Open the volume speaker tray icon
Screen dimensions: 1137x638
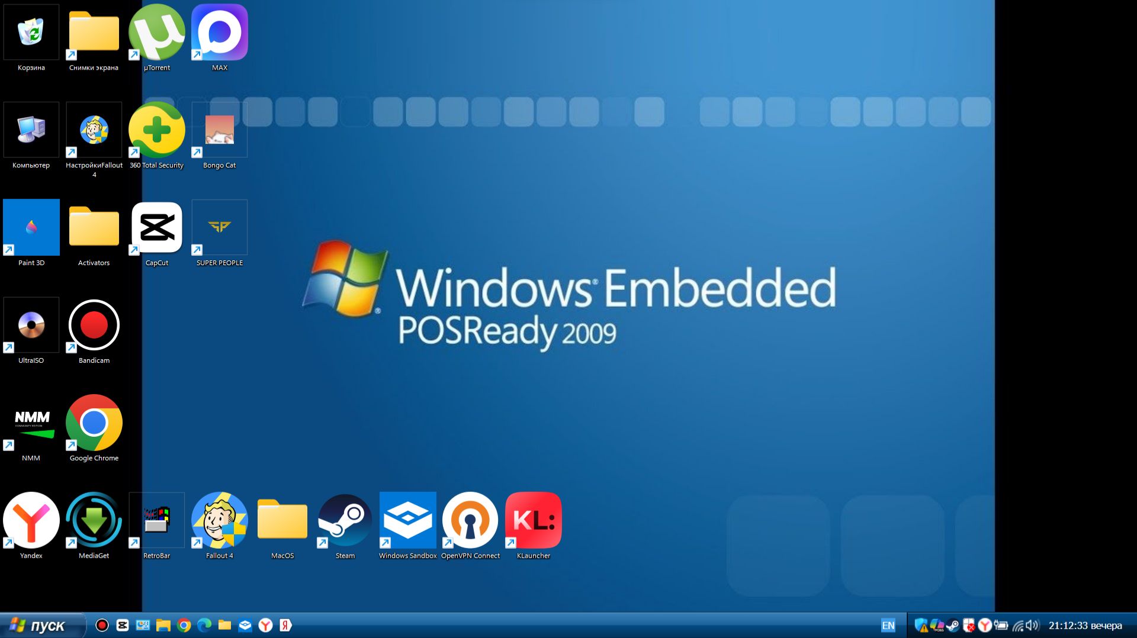(1033, 626)
